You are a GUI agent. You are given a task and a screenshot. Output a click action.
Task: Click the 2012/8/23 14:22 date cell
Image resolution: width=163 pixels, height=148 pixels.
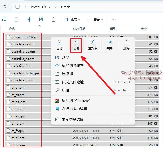click(x=85, y=145)
